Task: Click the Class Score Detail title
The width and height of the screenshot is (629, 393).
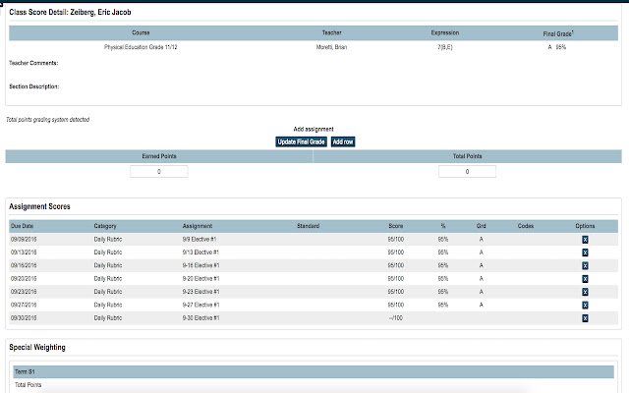Action: pyautogui.click(x=70, y=12)
